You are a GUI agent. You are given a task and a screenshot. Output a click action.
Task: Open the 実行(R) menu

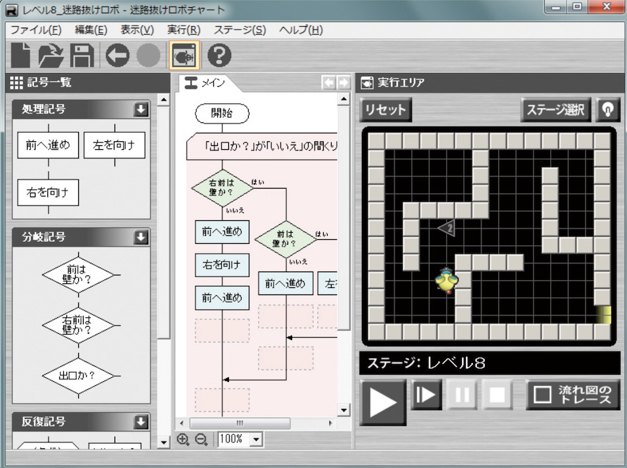(x=184, y=30)
